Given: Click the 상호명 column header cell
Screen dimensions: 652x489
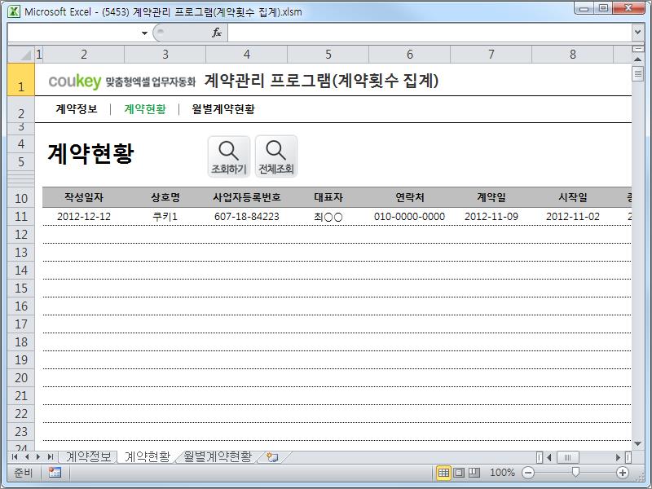Looking at the screenshot, I should (165, 197).
